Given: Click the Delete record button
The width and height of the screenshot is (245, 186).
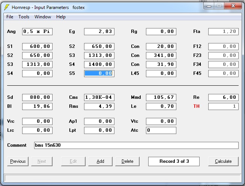Looking at the screenshot, I should 127,161.
